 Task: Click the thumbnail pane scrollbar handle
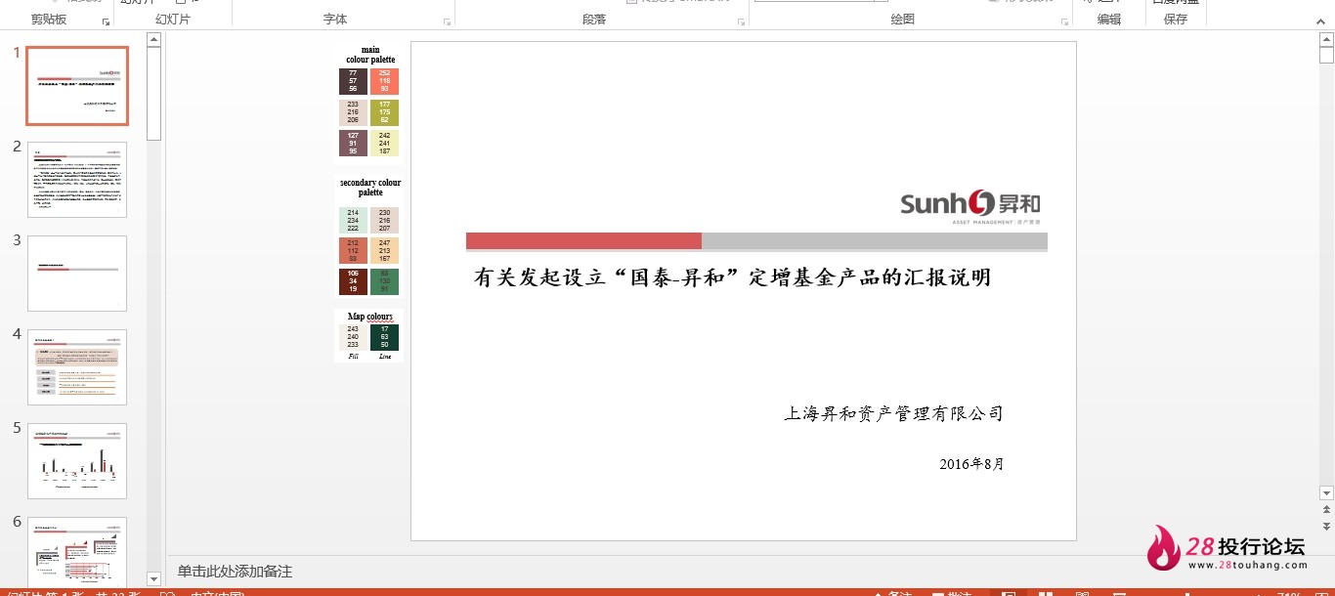click(x=153, y=94)
